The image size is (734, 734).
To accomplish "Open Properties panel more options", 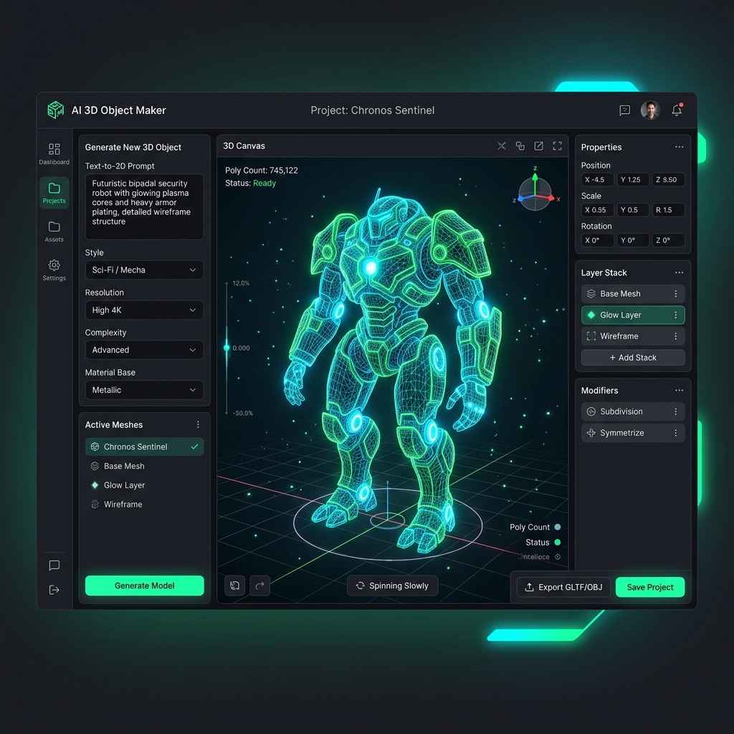I will [680, 147].
